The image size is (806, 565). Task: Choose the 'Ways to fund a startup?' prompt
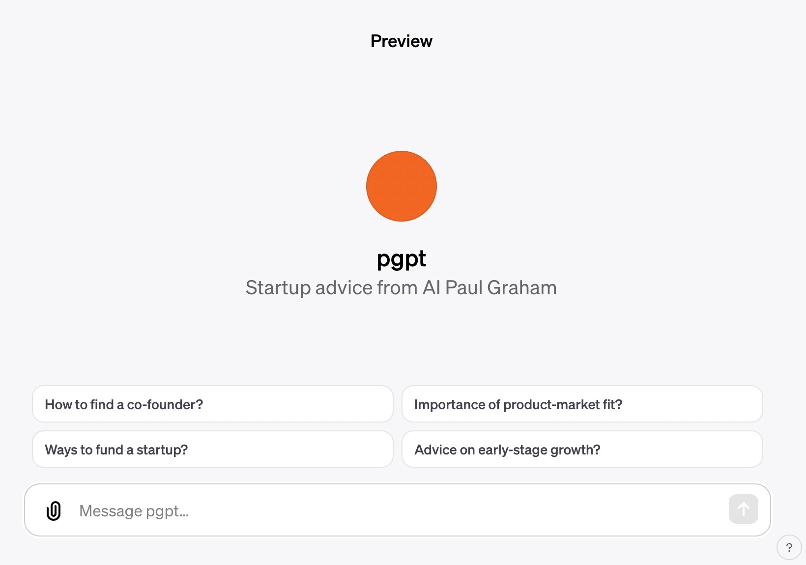tap(212, 449)
